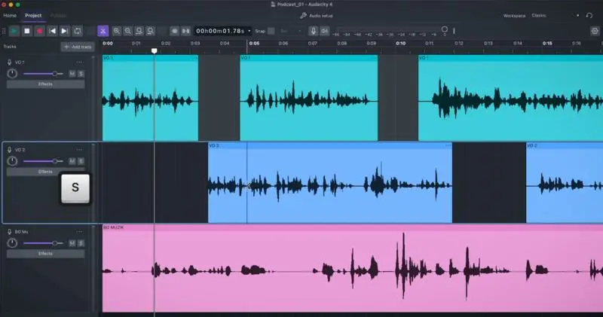The height and width of the screenshot is (317, 603).
Task: Select the purple Split tool
Action: point(103,31)
